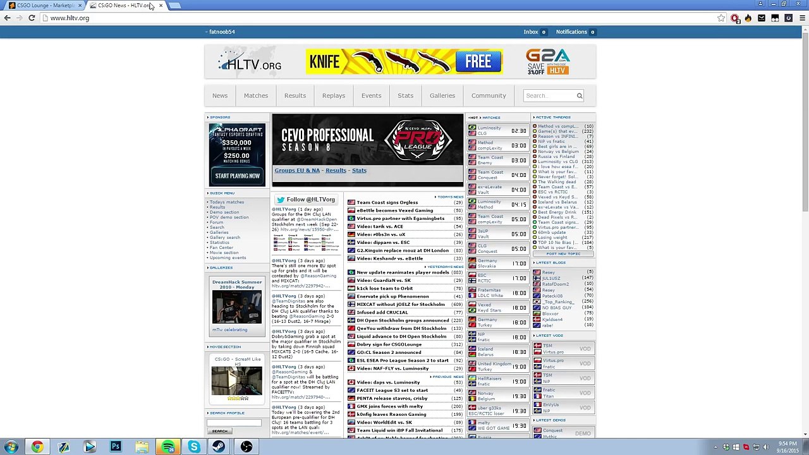The height and width of the screenshot is (455, 809).
Task: Click Today's matches in Quick Menu
Action: [227, 202]
